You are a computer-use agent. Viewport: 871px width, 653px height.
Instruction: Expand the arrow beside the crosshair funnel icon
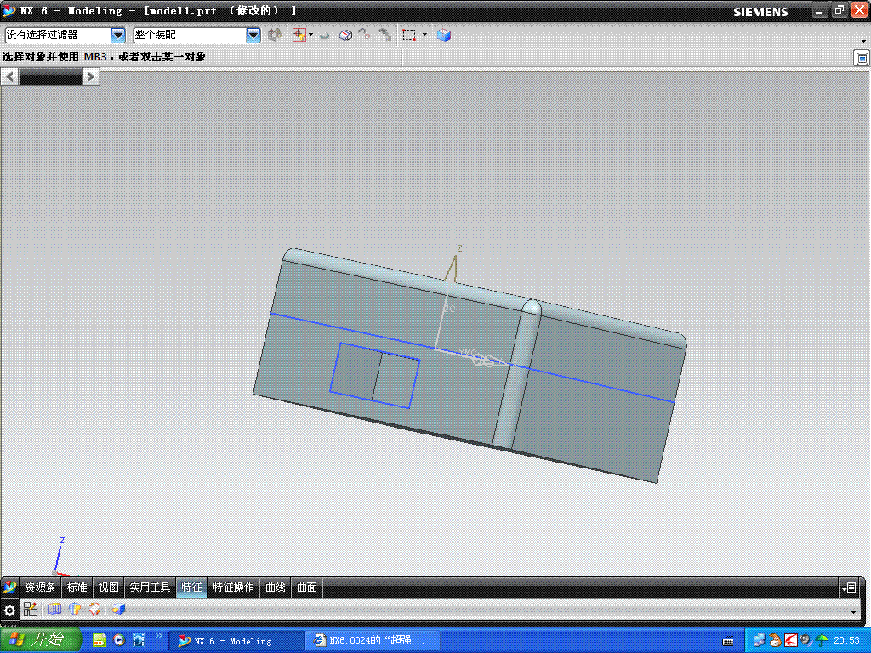(311, 35)
